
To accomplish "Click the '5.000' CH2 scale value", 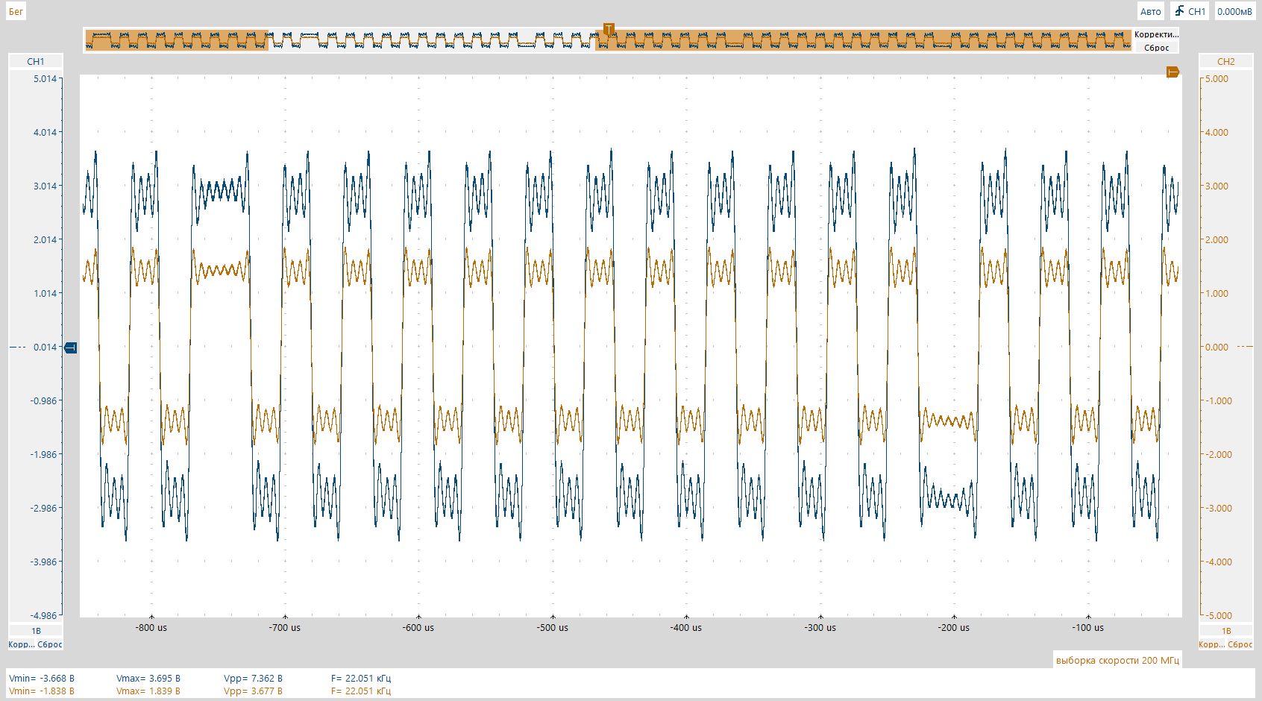I will (x=1217, y=78).
